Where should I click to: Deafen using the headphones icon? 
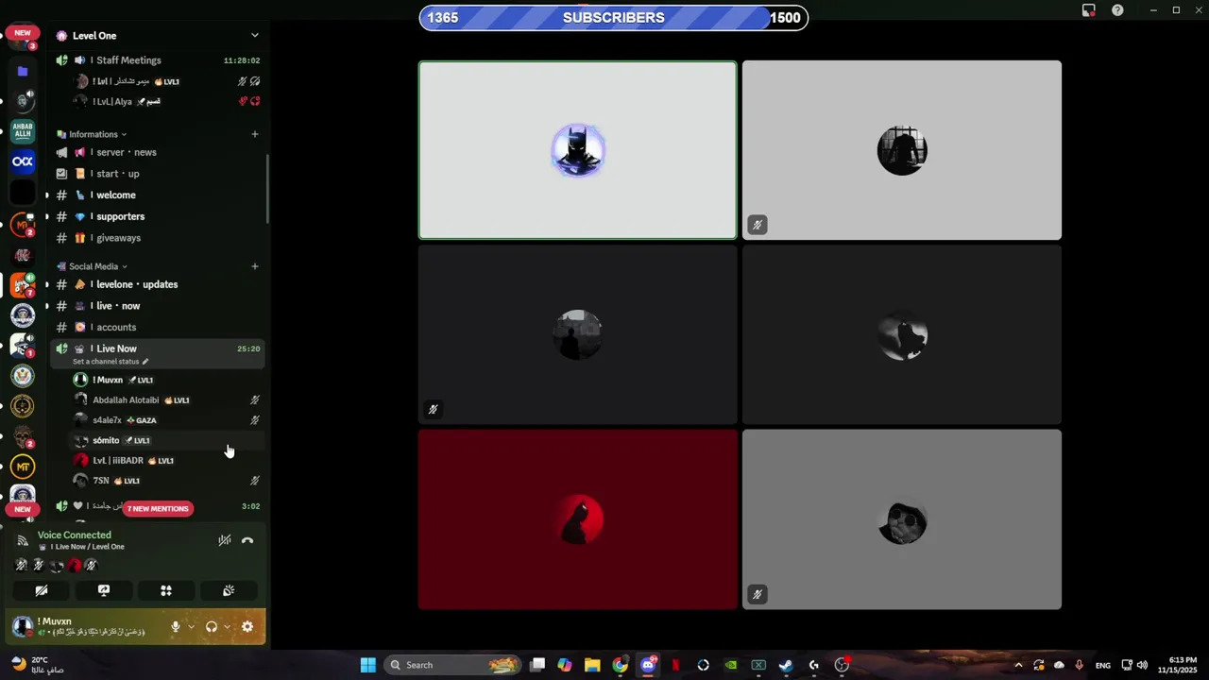(212, 626)
